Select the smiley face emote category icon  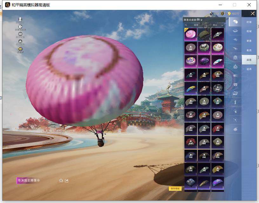point(235,58)
